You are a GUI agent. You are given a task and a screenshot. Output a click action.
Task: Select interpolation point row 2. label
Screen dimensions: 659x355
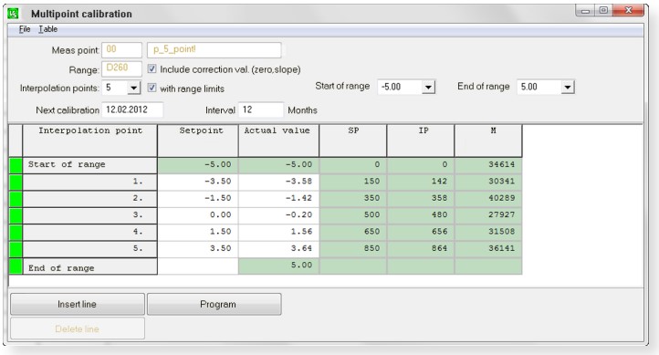[90, 199]
